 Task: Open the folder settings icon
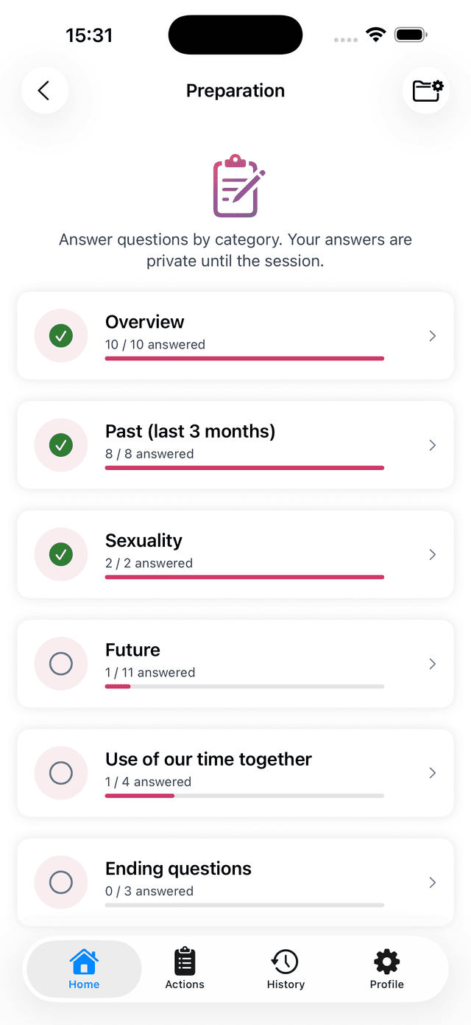[428, 91]
